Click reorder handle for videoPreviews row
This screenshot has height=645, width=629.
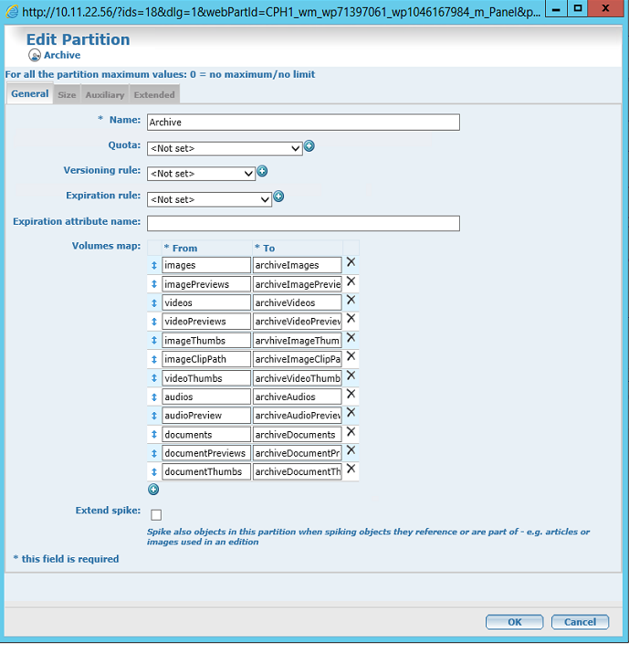pyautogui.click(x=154, y=322)
